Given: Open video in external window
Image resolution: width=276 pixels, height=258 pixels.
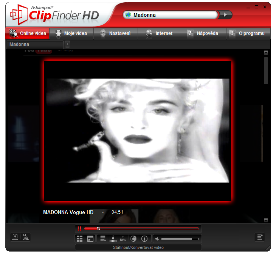Looking at the screenshot, I should (x=90, y=239).
